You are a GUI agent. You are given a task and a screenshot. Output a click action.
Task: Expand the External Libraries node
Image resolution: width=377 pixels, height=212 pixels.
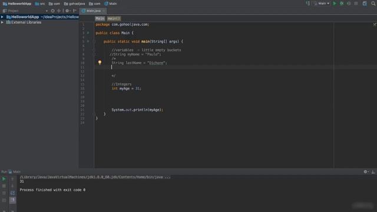tap(2, 22)
